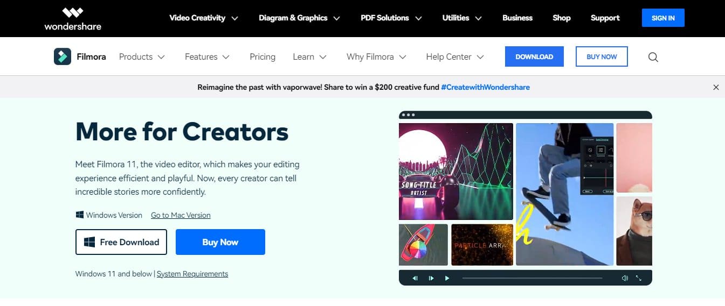Follow the Go to Mac Version link
This screenshot has width=725, height=306.
click(x=181, y=215)
